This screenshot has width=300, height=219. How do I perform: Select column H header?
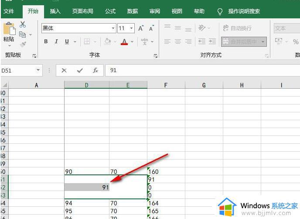[242, 85]
